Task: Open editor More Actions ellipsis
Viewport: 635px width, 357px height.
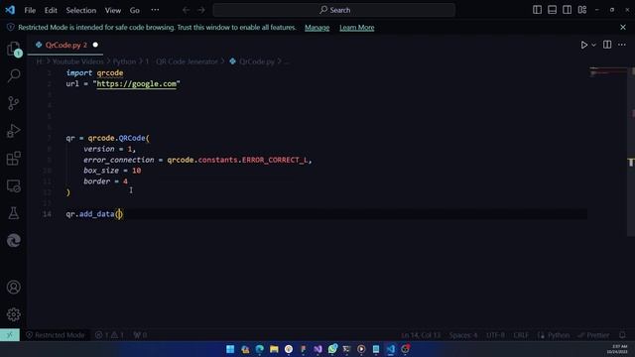Action: (622, 45)
